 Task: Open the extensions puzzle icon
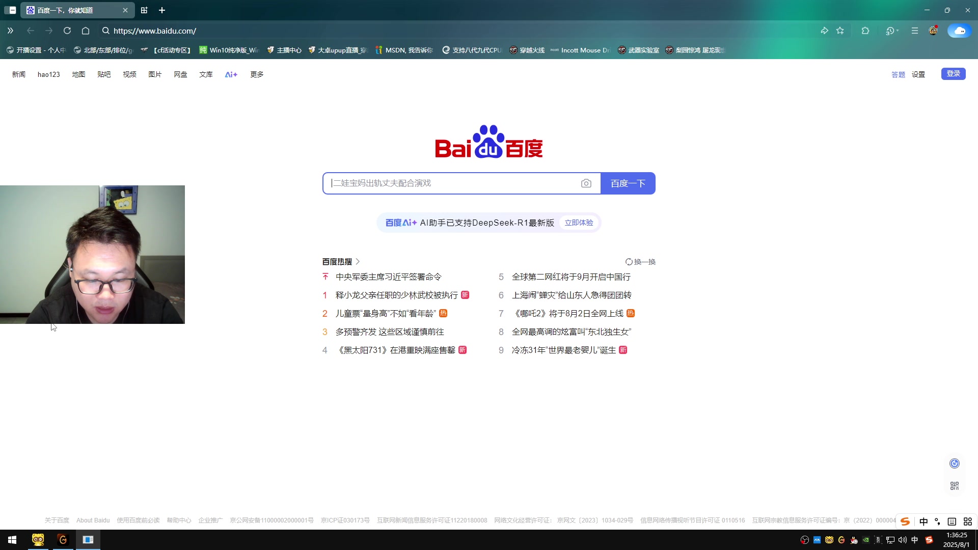point(865,31)
